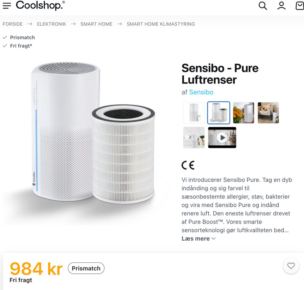Play the product video thumbnail
Screen dimensions: 304x290
tap(222, 138)
